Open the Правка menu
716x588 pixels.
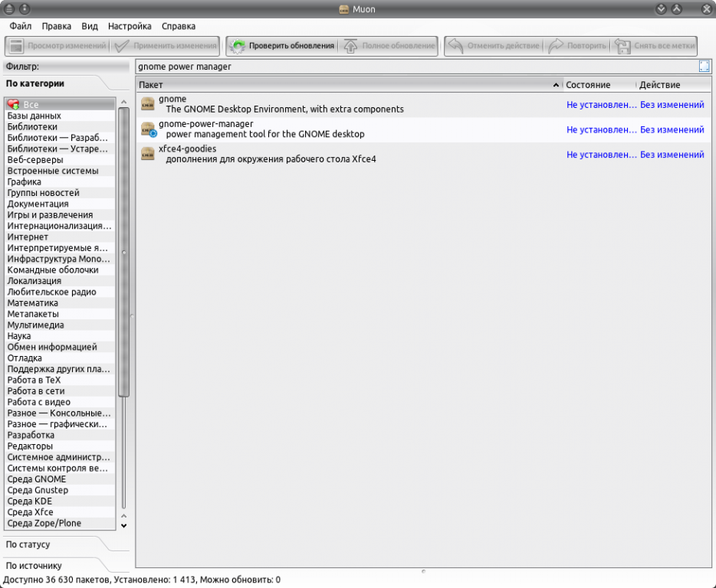(57, 27)
